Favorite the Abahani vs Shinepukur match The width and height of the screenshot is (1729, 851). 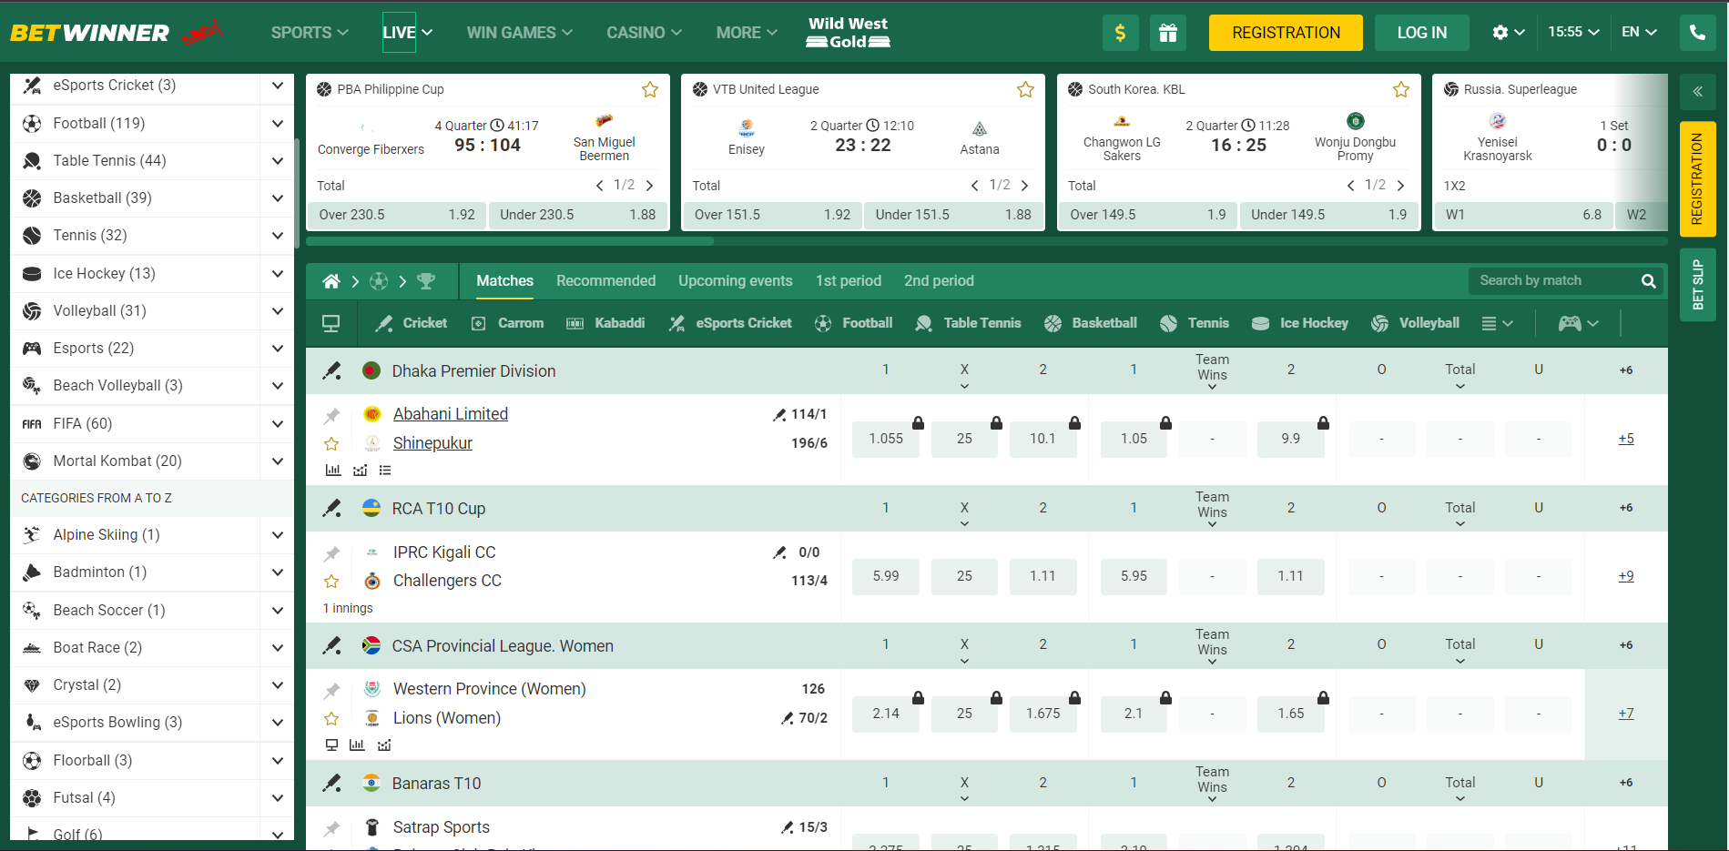point(331,444)
